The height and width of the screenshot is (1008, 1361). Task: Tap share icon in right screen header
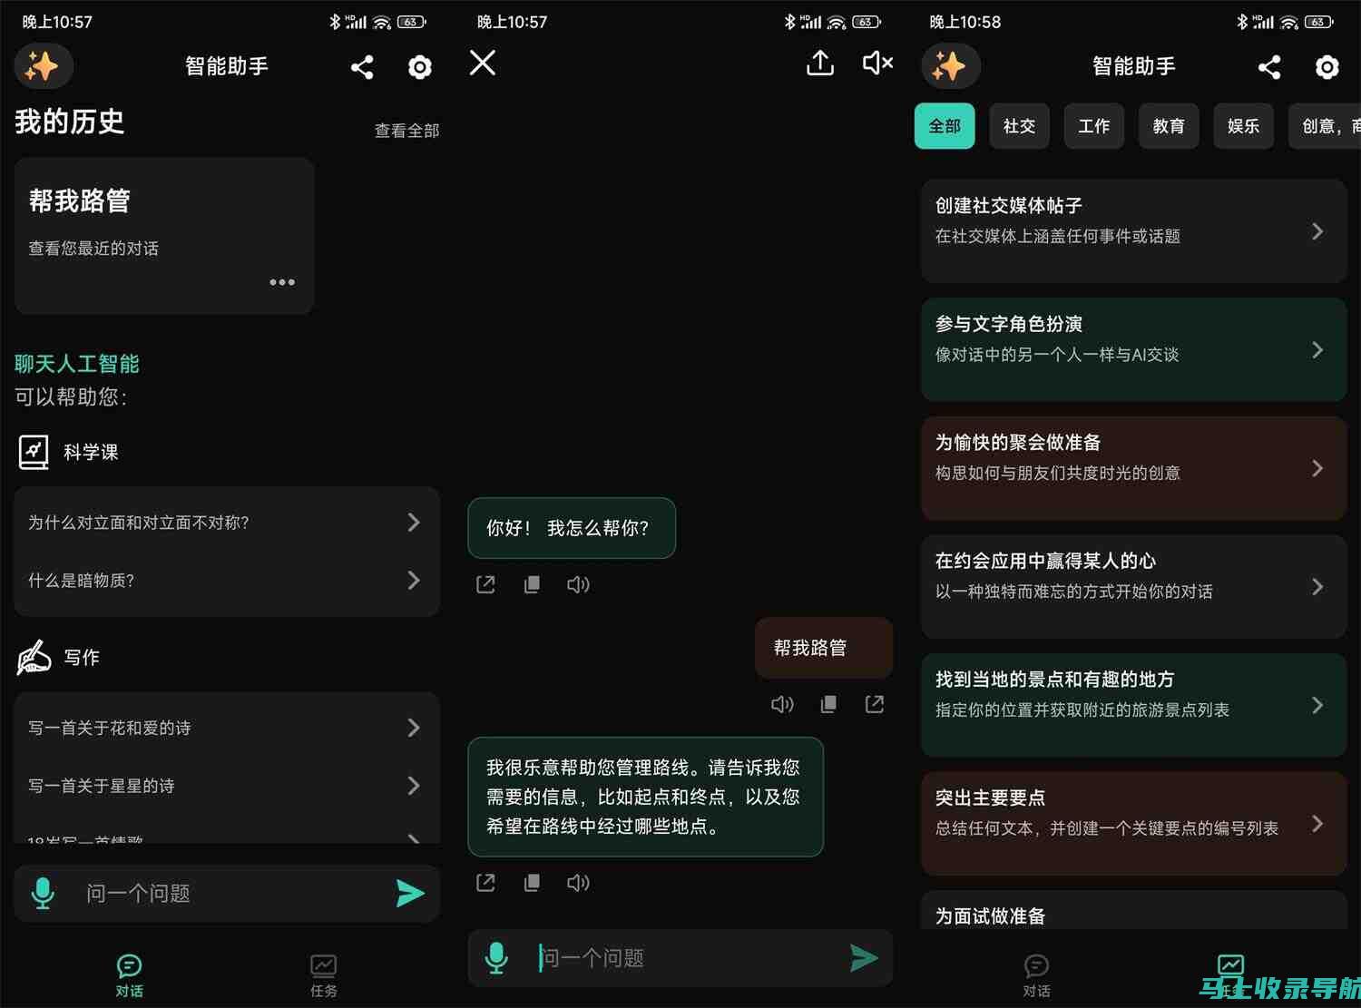[x=1269, y=67]
